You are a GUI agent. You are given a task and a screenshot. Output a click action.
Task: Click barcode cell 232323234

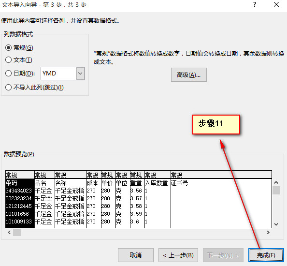(x=19, y=198)
